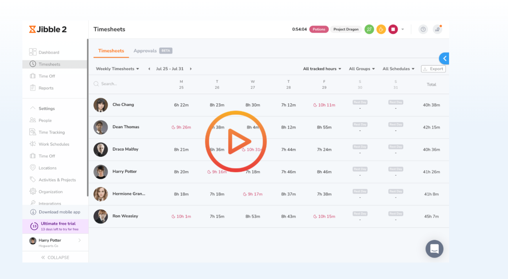Open the All Groups filter dropdown
Image resolution: width=508 pixels, height=279 pixels.
[361, 69]
